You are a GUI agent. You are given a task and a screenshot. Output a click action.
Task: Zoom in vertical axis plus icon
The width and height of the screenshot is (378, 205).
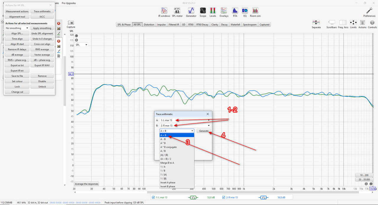tap(76, 36)
